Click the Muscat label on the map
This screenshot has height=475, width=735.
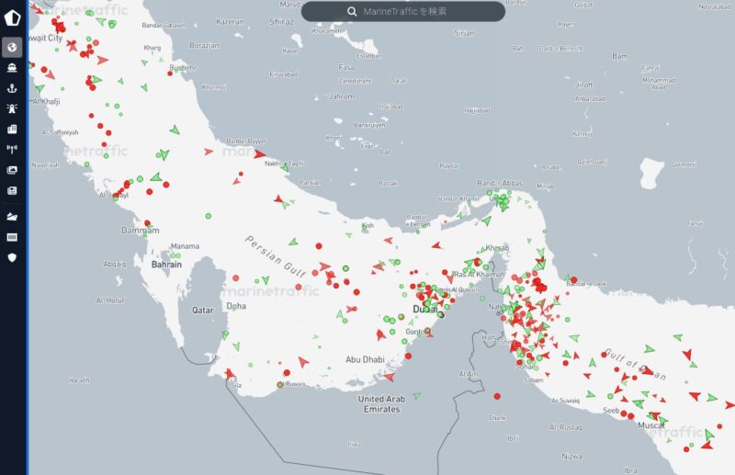[650, 425]
